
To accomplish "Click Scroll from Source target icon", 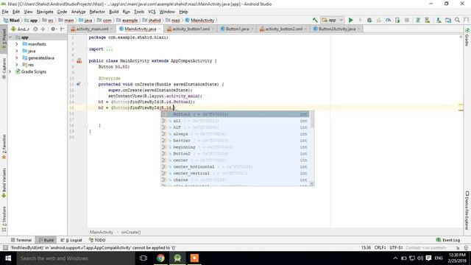I will click(35, 29).
